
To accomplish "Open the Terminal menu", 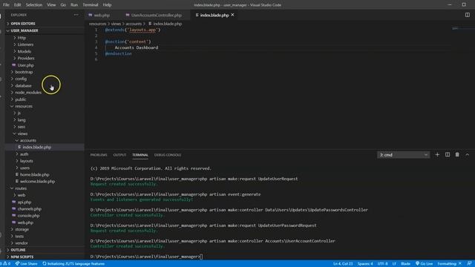I will (x=91, y=5).
